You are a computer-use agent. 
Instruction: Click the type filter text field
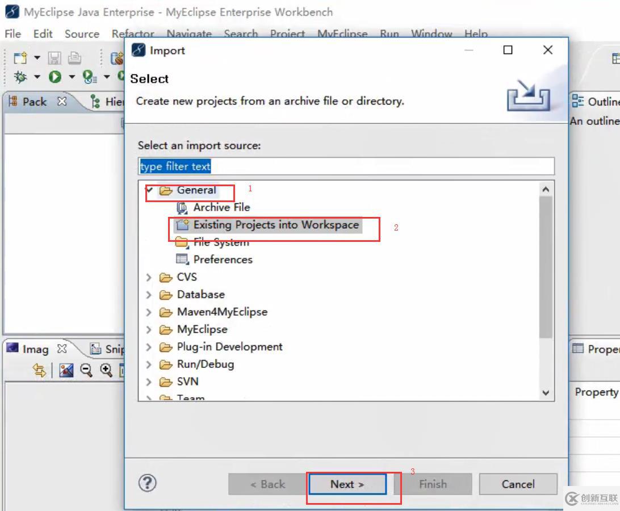(346, 166)
